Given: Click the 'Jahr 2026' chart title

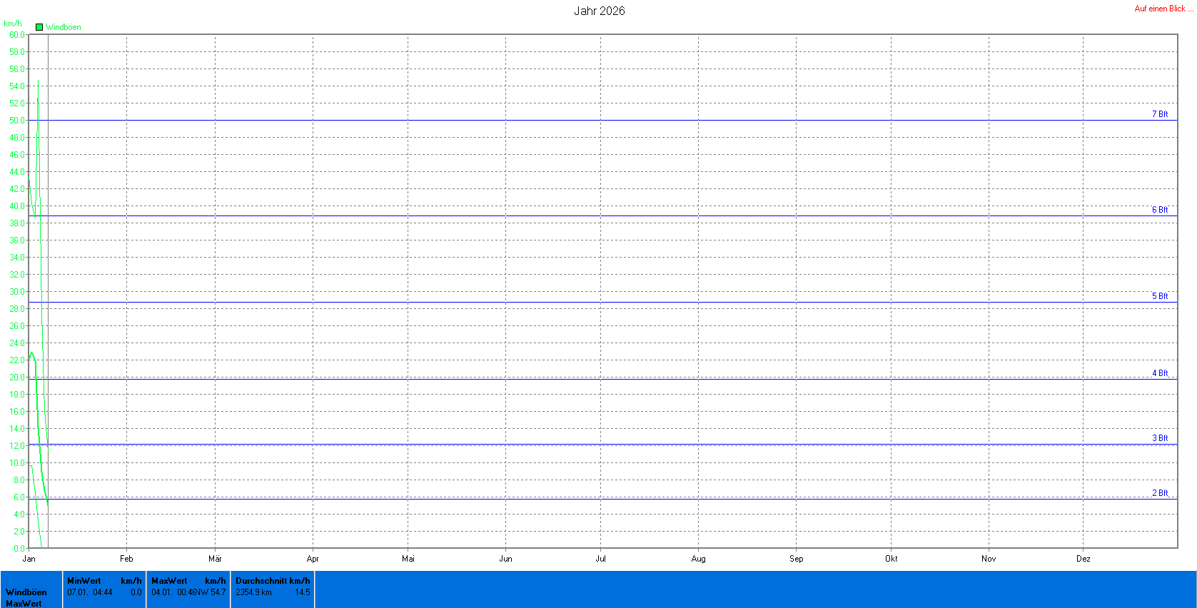Looking at the screenshot, I should (x=599, y=11).
